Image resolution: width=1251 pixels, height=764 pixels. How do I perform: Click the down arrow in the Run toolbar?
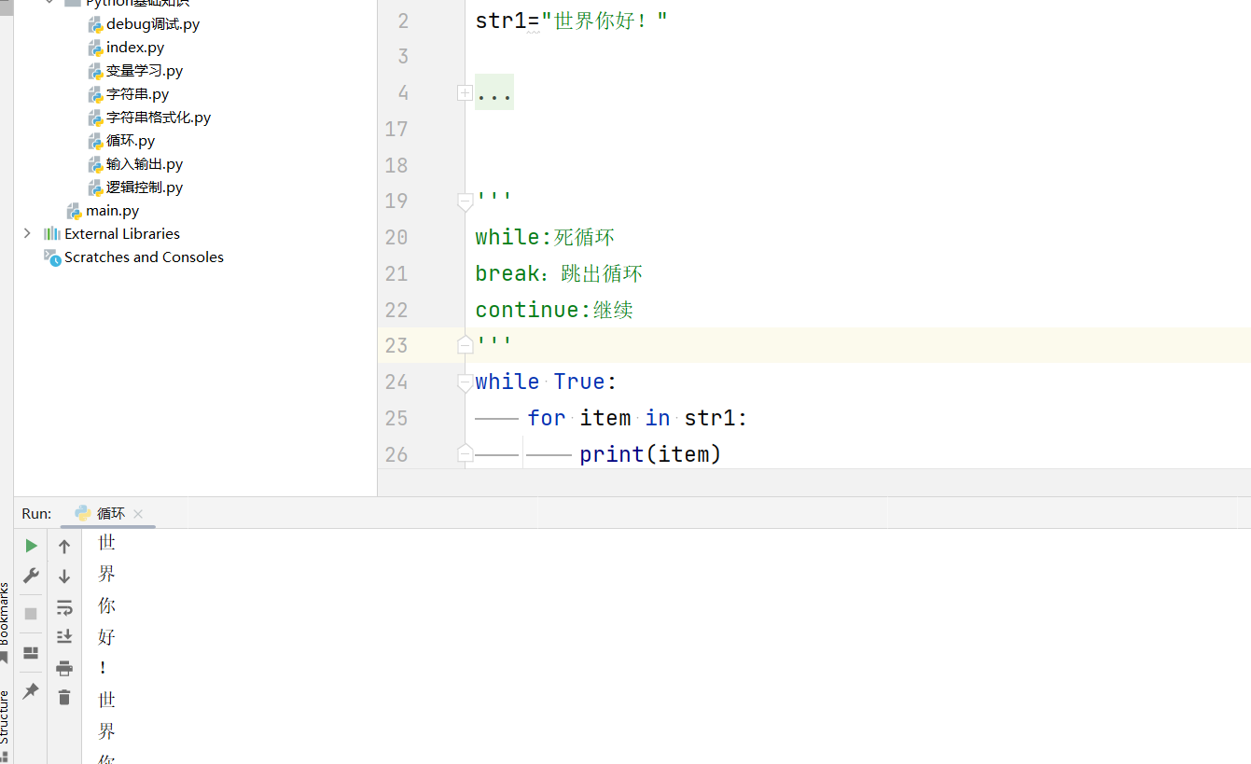pos(64,576)
